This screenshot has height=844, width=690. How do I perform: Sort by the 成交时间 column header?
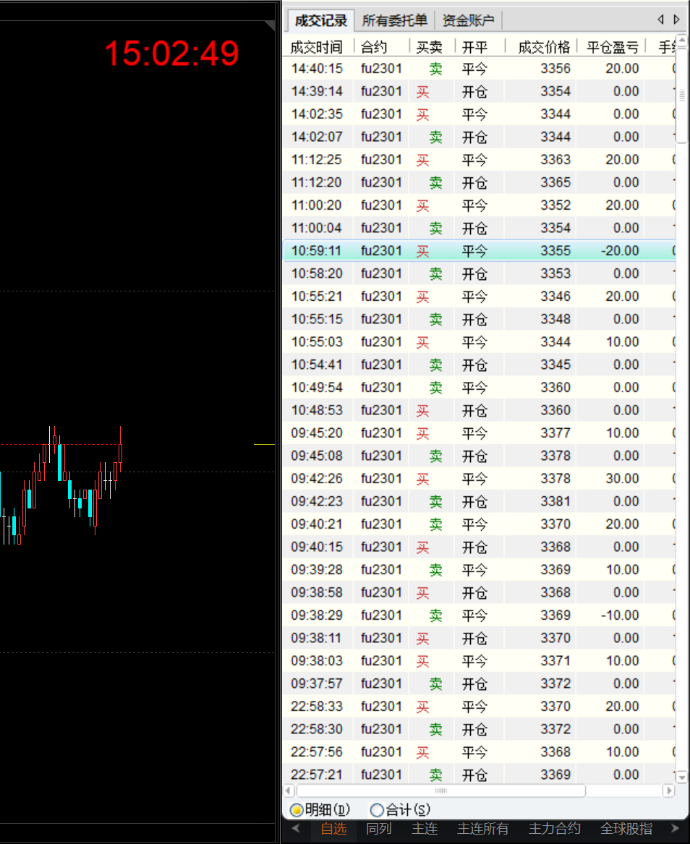(316, 48)
